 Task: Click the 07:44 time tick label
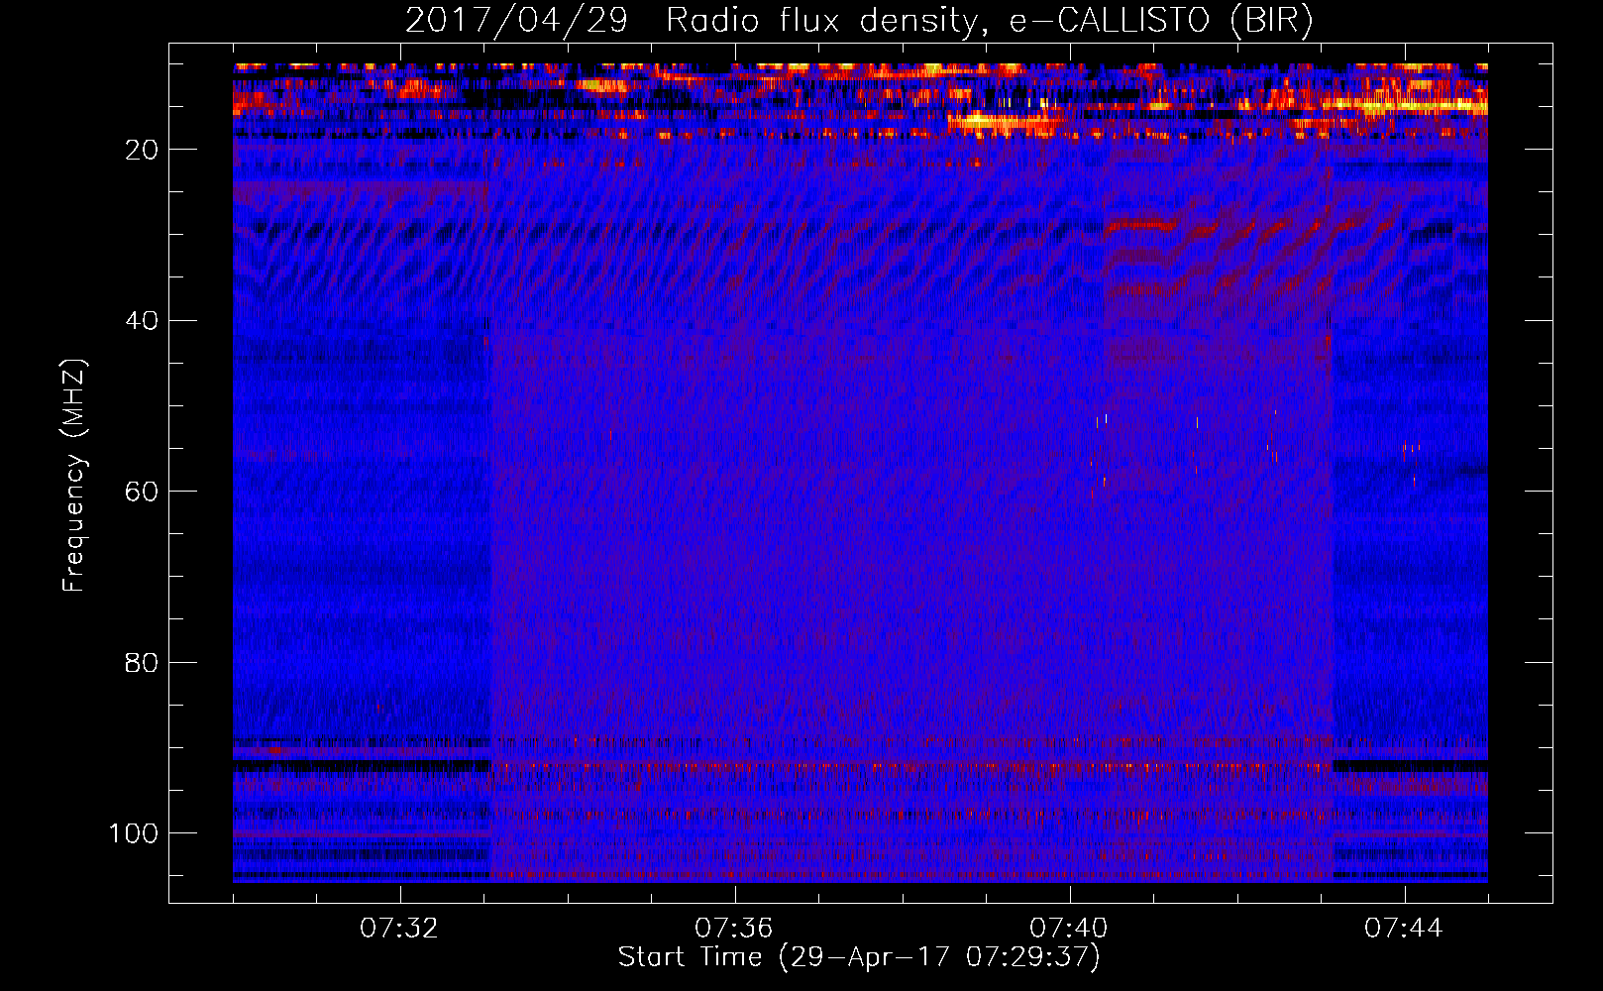(1404, 929)
